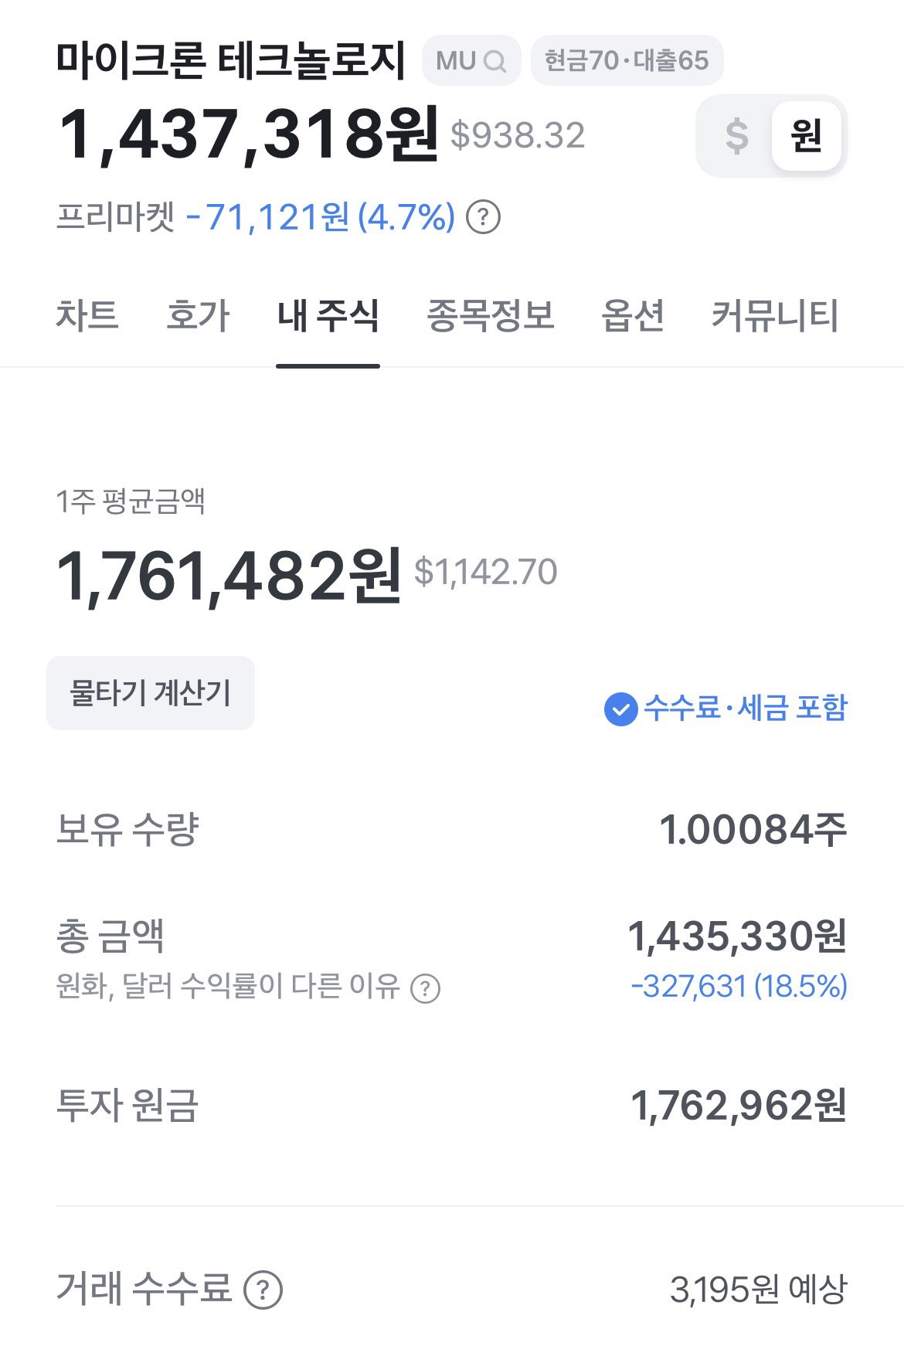The width and height of the screenshot is (904, 1363).
Task: Switch currency display to dollar ($)
Action: point(736,136)
